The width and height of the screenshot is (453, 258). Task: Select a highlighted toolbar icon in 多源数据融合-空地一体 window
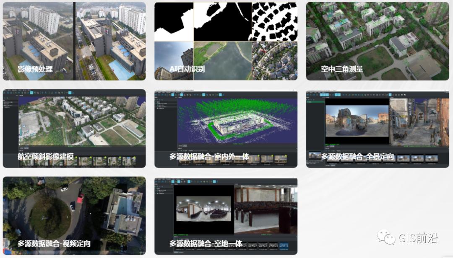173,182
